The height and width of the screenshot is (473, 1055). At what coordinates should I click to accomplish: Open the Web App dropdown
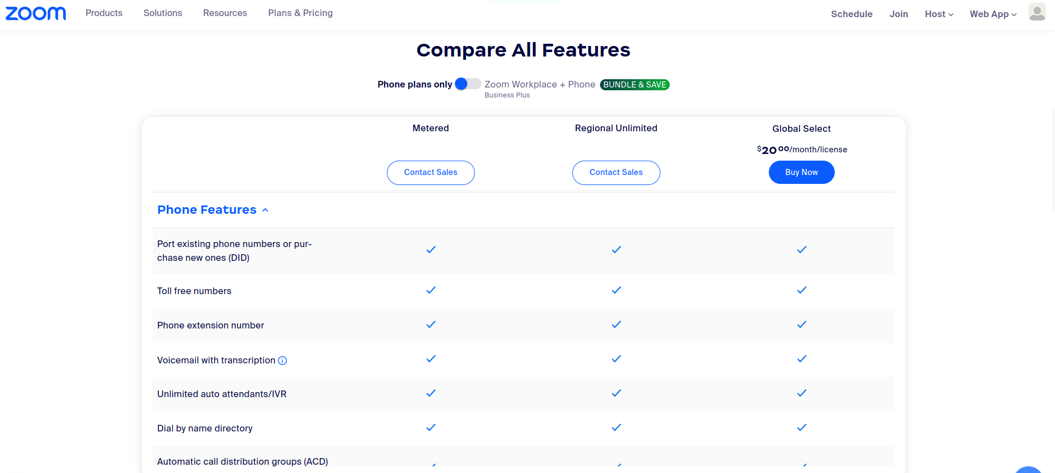[993, 14]
